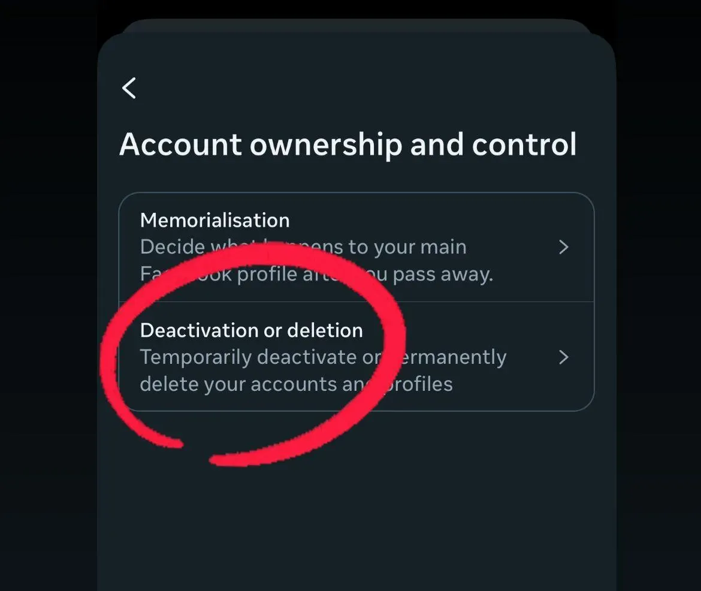Open the Memorialisation chevron arrow
701x591 pixels.
coord(563,247)
